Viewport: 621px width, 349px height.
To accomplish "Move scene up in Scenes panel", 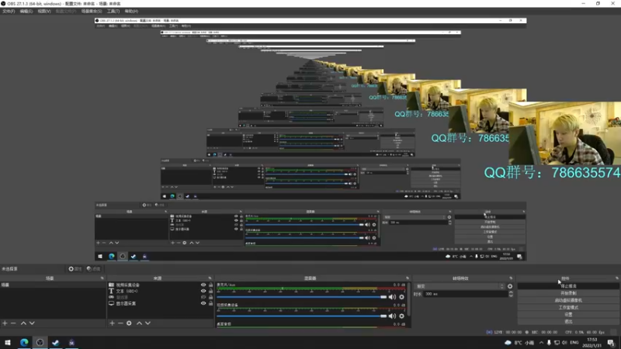I will (23, 323).
